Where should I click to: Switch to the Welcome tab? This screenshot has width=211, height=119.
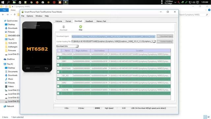(x=59, y=21)
